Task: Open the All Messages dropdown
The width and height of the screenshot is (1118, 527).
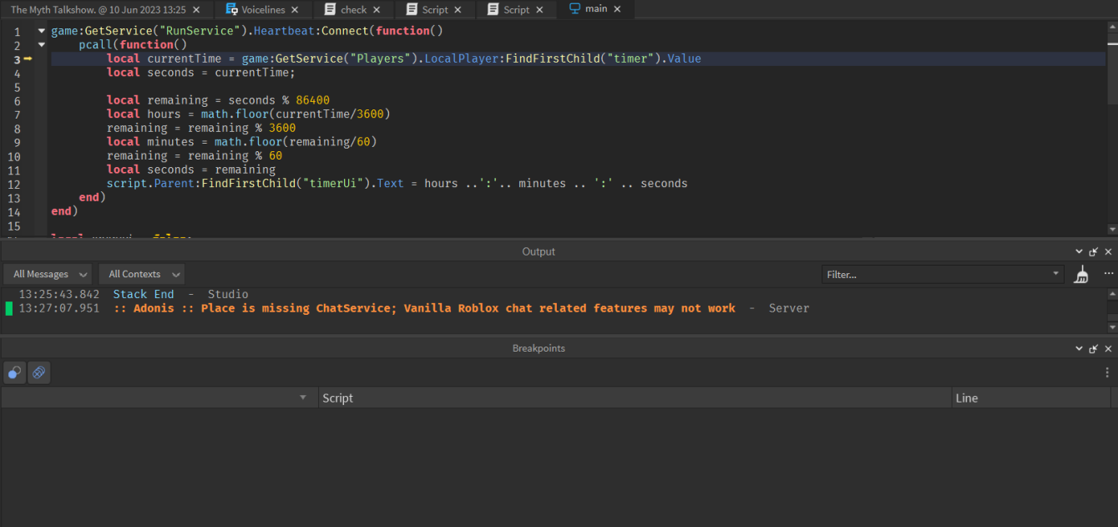Action: coord(48,274)
